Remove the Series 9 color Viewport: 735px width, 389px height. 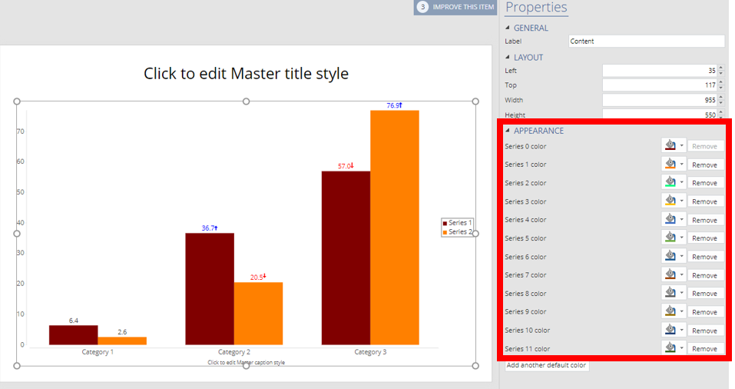704,312
